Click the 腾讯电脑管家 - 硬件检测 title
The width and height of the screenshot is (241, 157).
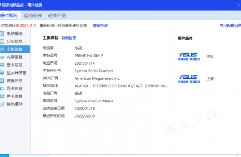point(22,5)
